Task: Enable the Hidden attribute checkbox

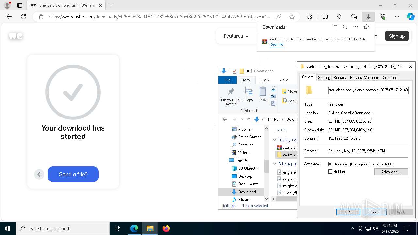Action: [330, 172]
